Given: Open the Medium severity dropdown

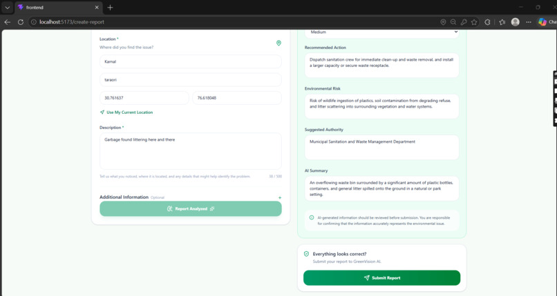Looking at the screenshot, I should [381, 32].
